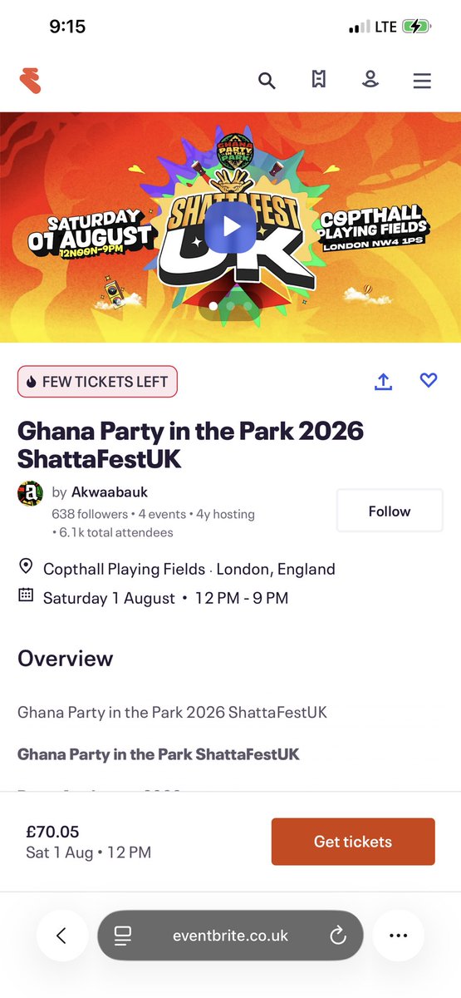Open the Eventbrite home logo
Image resolution: width=461 pixels, height=998 pixels.
pos(30,80)
